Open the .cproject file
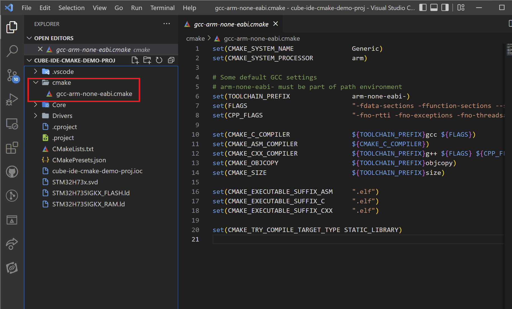512x309 pixels. [65, 127]
